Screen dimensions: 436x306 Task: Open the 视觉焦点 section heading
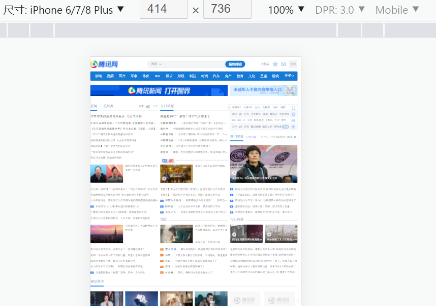[x=98, y=281]
